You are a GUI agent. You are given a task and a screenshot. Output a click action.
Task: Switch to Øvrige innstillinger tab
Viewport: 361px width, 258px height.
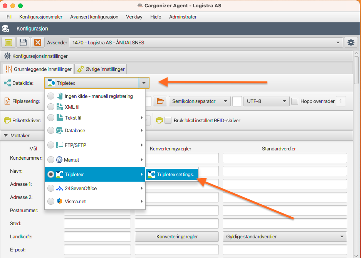(x=101, y=69)
